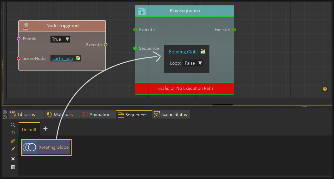Screen dimensions: 334x179
Task: Click the red SceneNode input port
Action: (x=19, y=58)
